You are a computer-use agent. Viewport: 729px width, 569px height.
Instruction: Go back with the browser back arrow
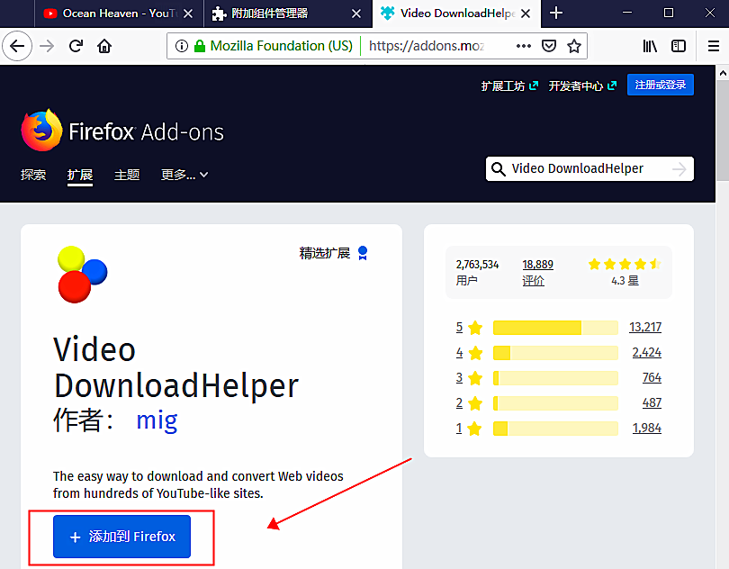click(17, 46)
